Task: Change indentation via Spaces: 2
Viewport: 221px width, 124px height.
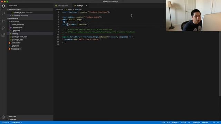Action: click(175, 123)
